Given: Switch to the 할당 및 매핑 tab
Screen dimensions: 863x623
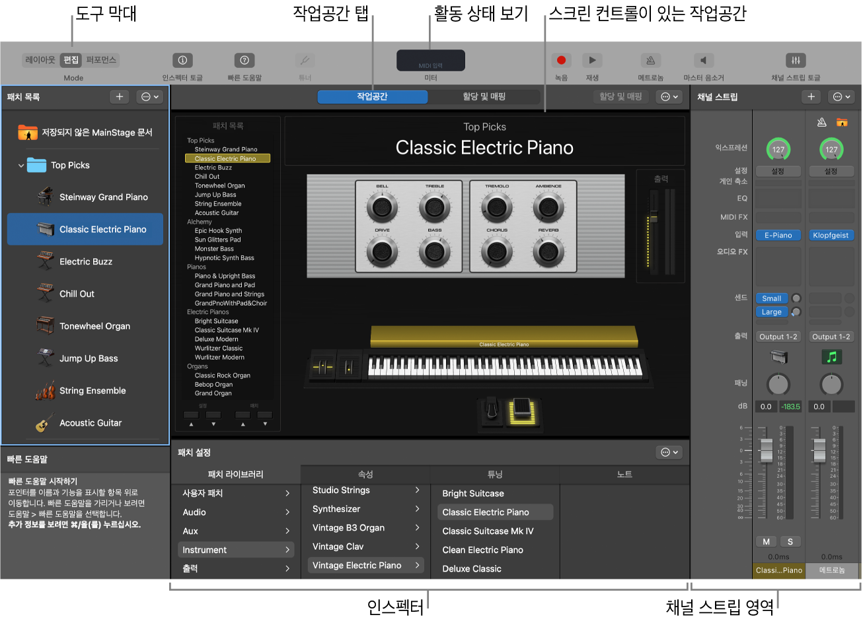Looking at the screenshot, I should coord(484,96).
